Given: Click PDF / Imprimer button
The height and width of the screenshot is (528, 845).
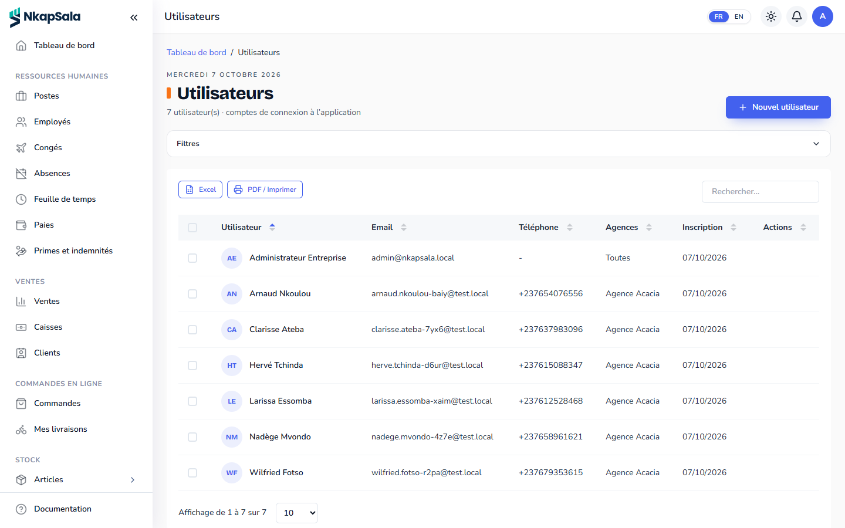Looking at the screenshot, I should coord(265,189).
